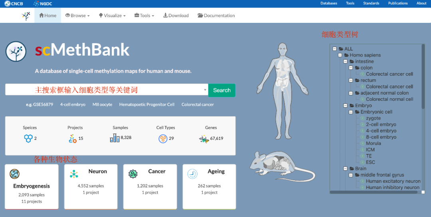Click the Colorectal normal cell node icon

[362, 99]
